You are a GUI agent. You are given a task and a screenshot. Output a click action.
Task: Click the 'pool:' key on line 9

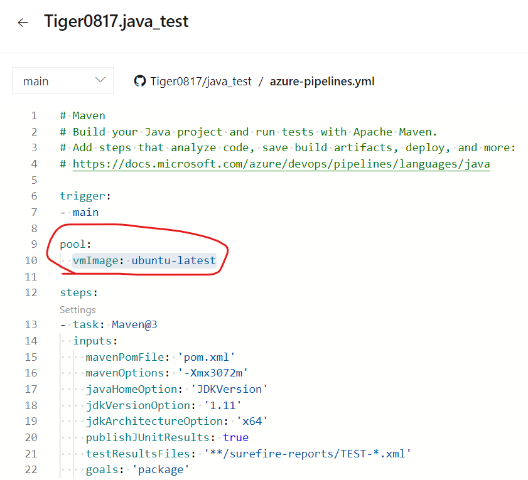(x=75, y=244)
